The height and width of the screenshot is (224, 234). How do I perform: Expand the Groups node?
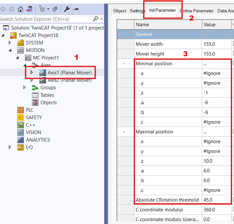point(24,87)
